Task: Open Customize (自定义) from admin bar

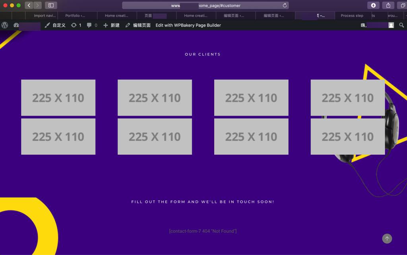Action: coord(55,25)
